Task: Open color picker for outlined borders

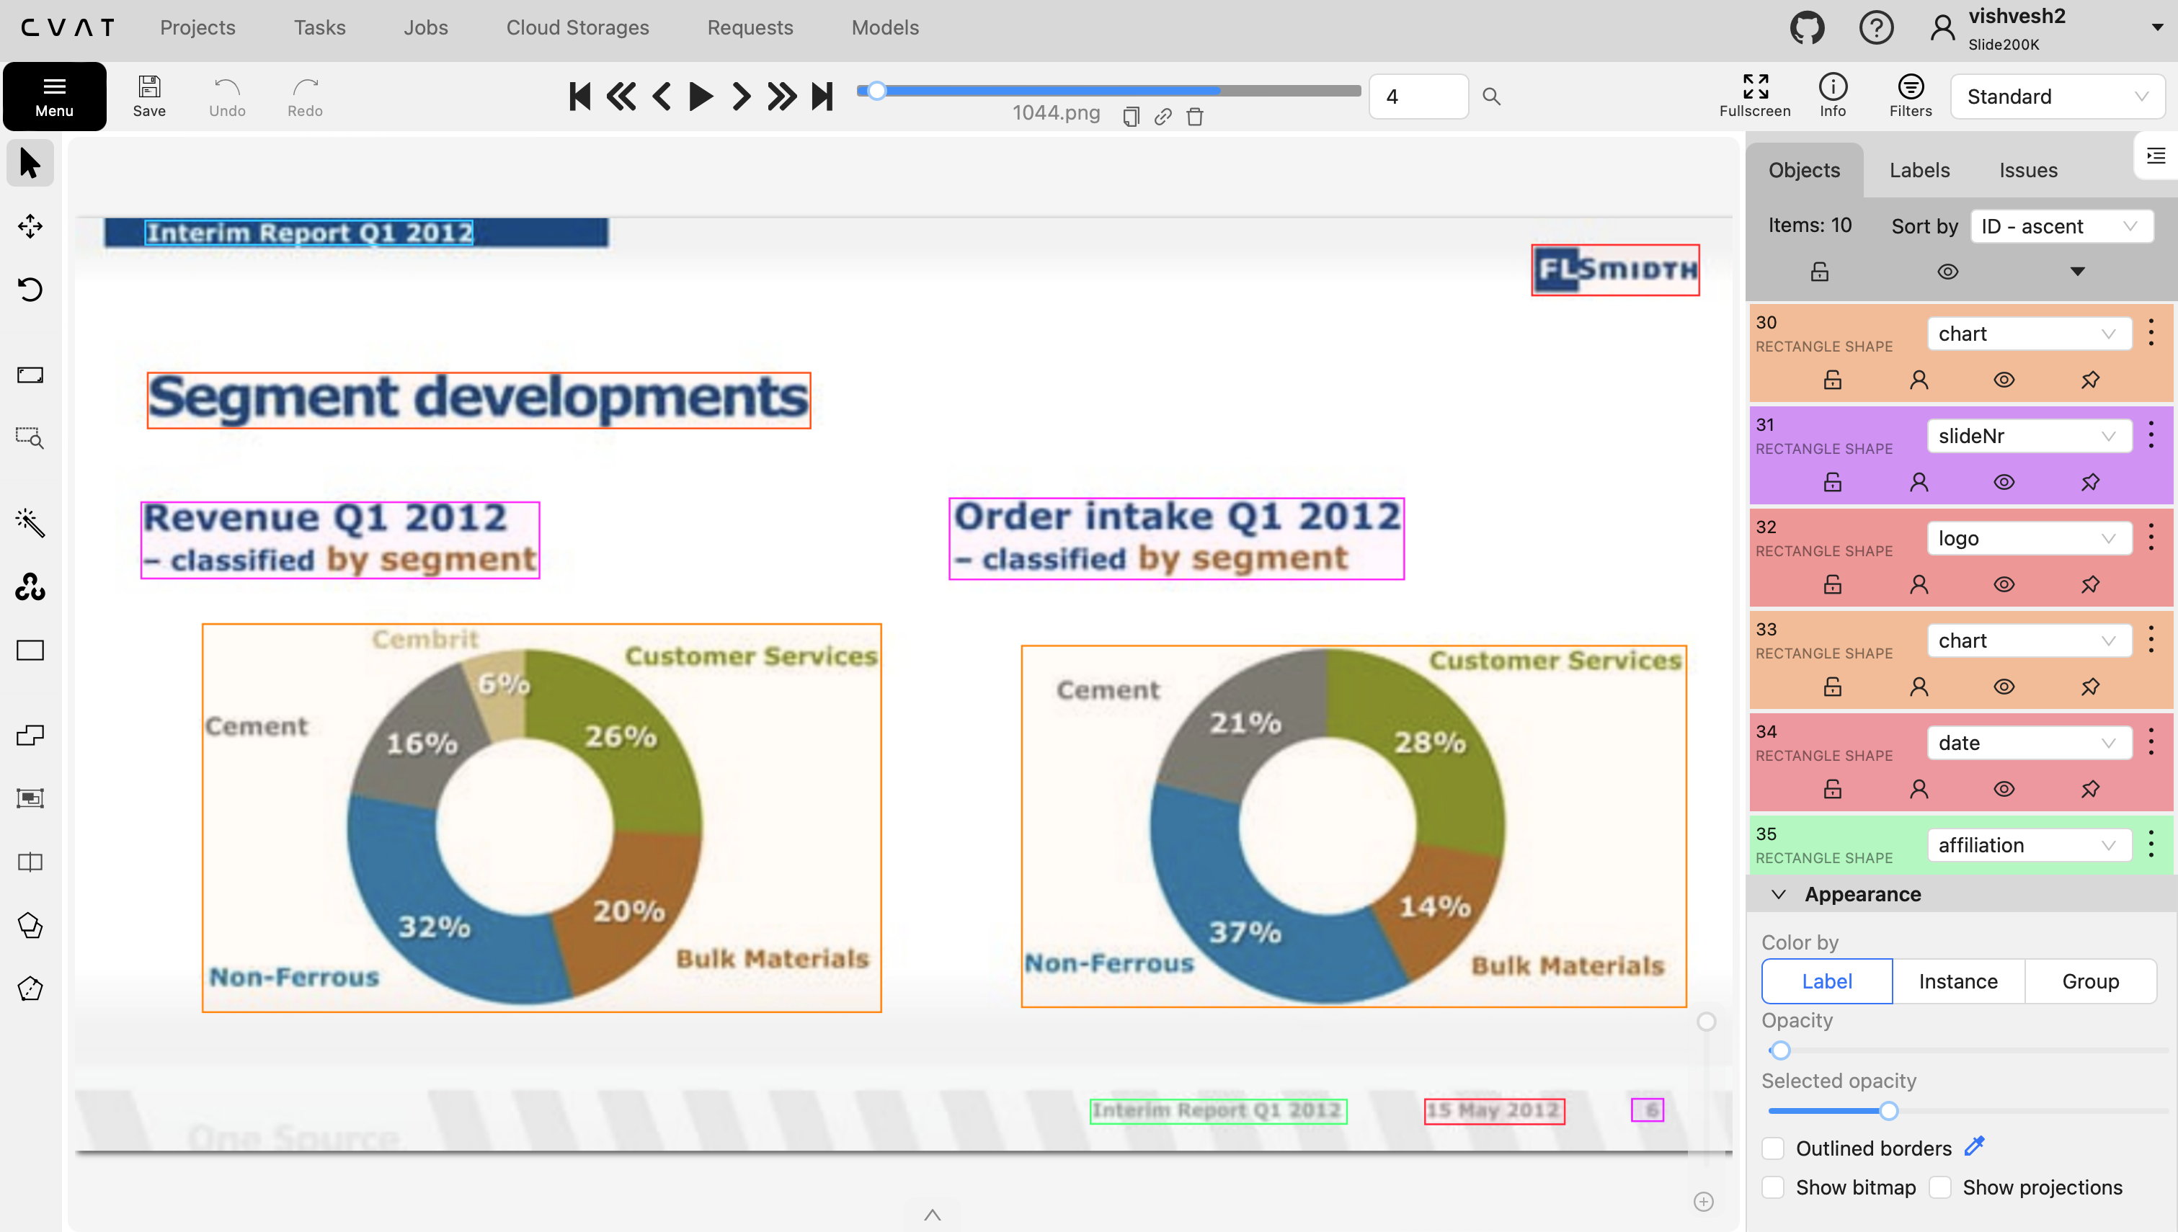Action: coord(1974,1146)
